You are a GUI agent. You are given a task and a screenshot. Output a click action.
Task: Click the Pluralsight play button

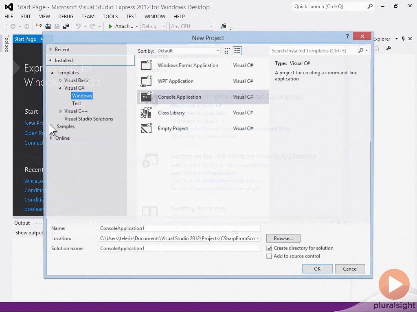click(394, 284)
